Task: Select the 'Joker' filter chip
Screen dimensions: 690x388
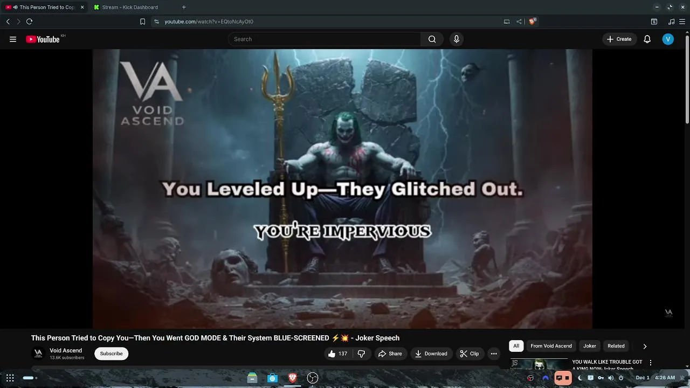Action: pyautogui.click(x=590, y=346)
